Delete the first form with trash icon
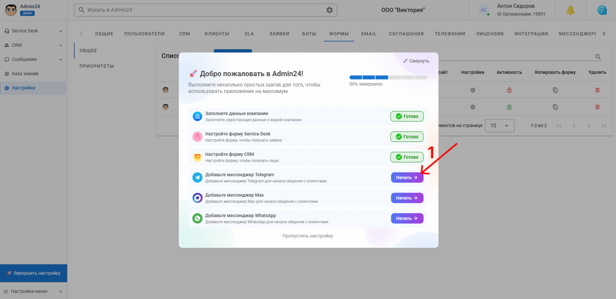Image resolution: width=616 pixels, height=299 pixels. pyautogui.click(x=597, y=90)
